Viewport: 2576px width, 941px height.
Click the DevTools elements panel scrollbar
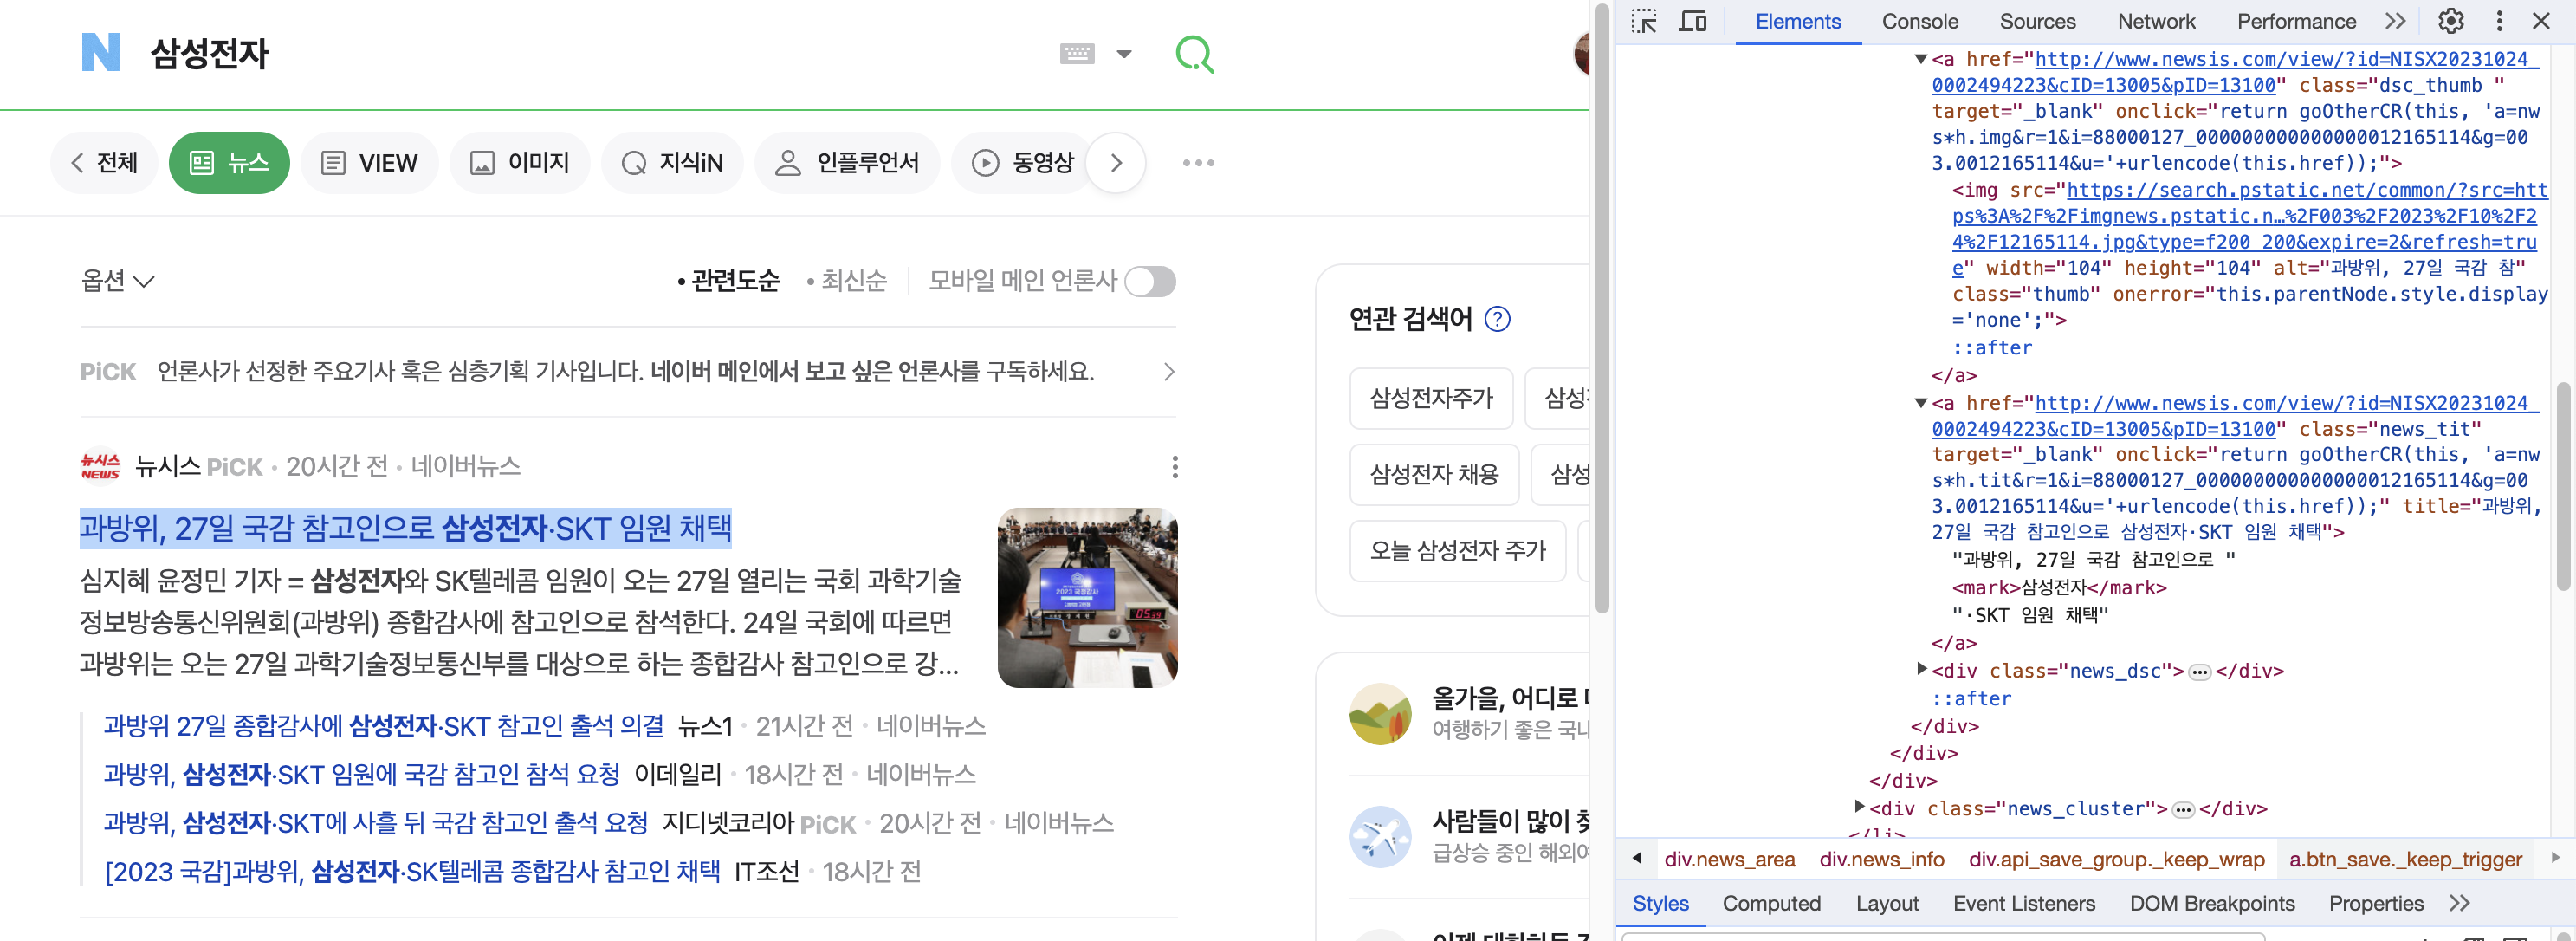click(x=2564, y=485)
